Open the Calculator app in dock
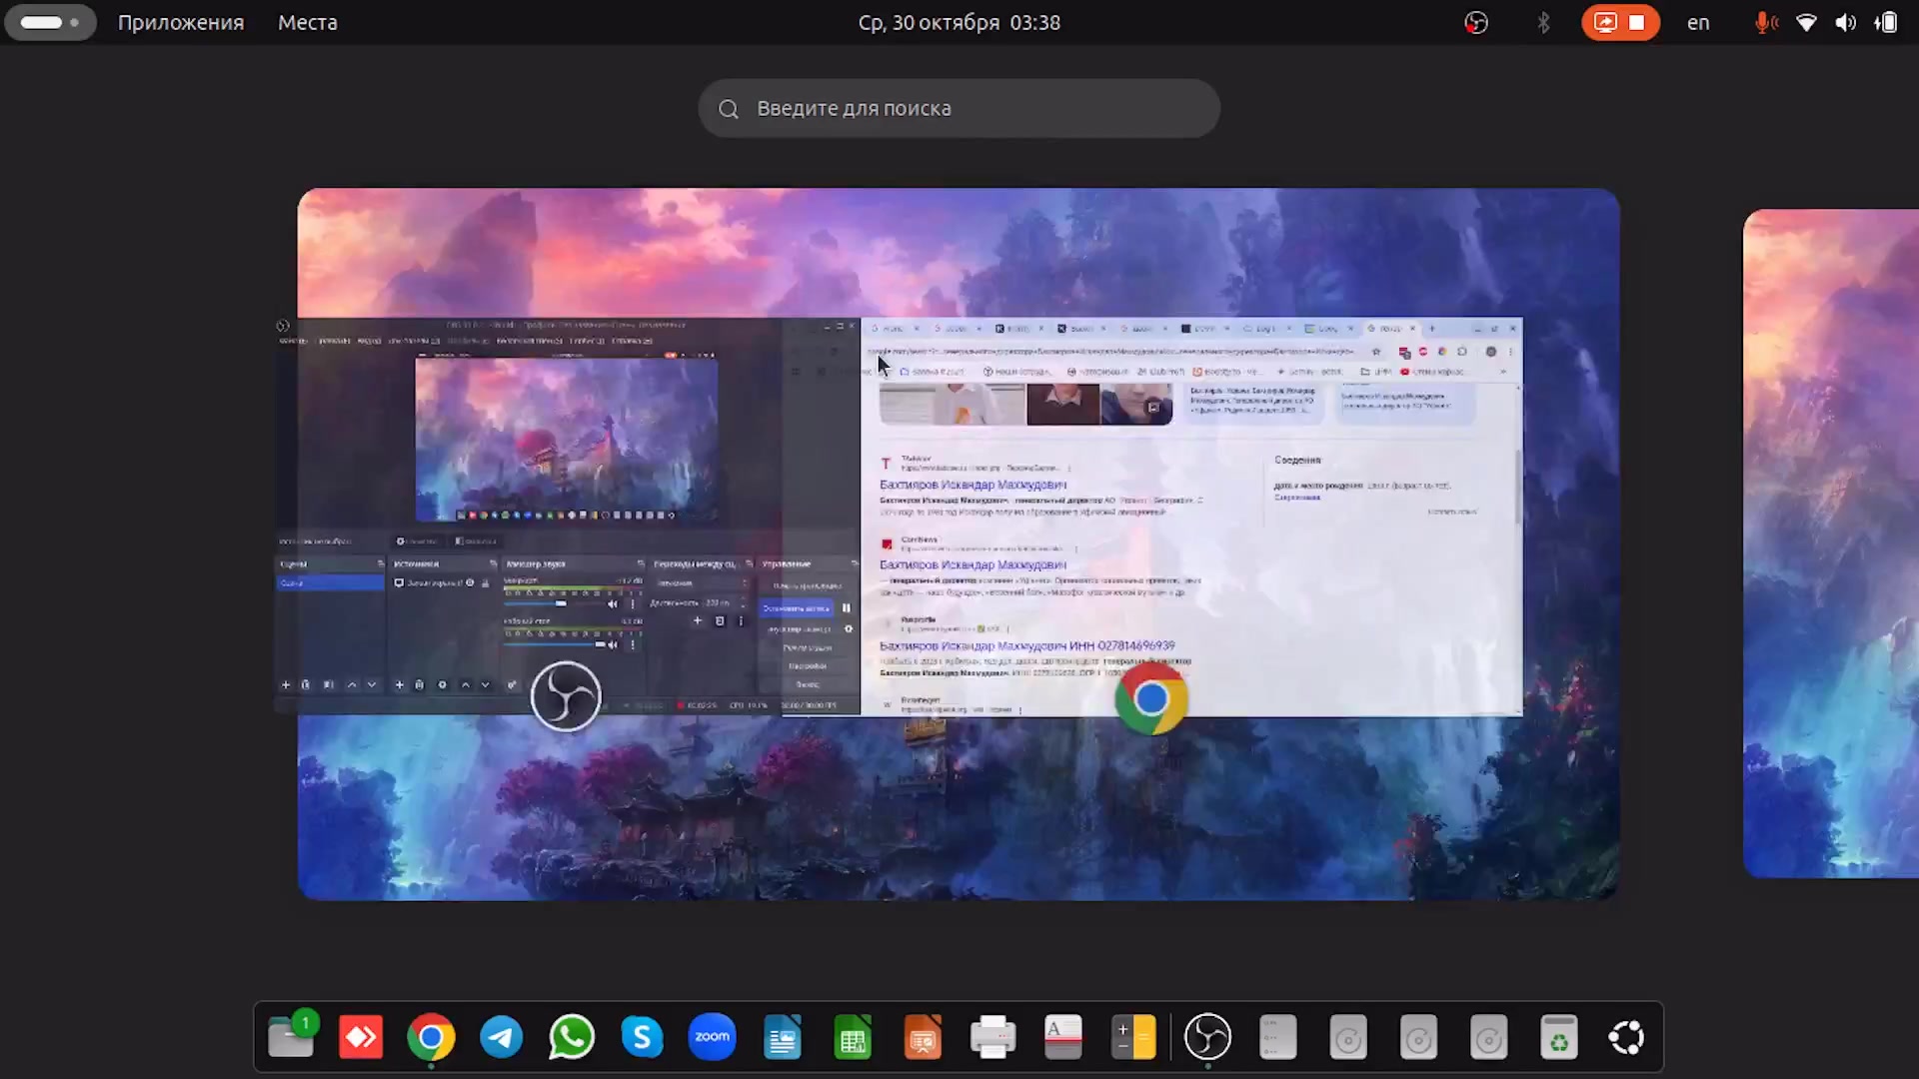 pyautogui.click(x=1133, y=1037)
